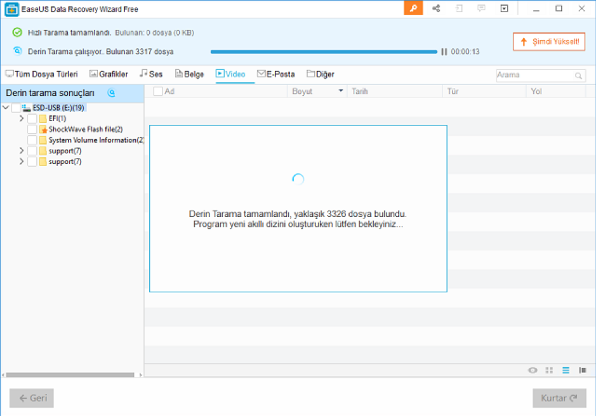Image resolution: width=596 pixels, height=416 pixels.
Task: Open the feedback chat icon
Action: click(x=481, y=8)
